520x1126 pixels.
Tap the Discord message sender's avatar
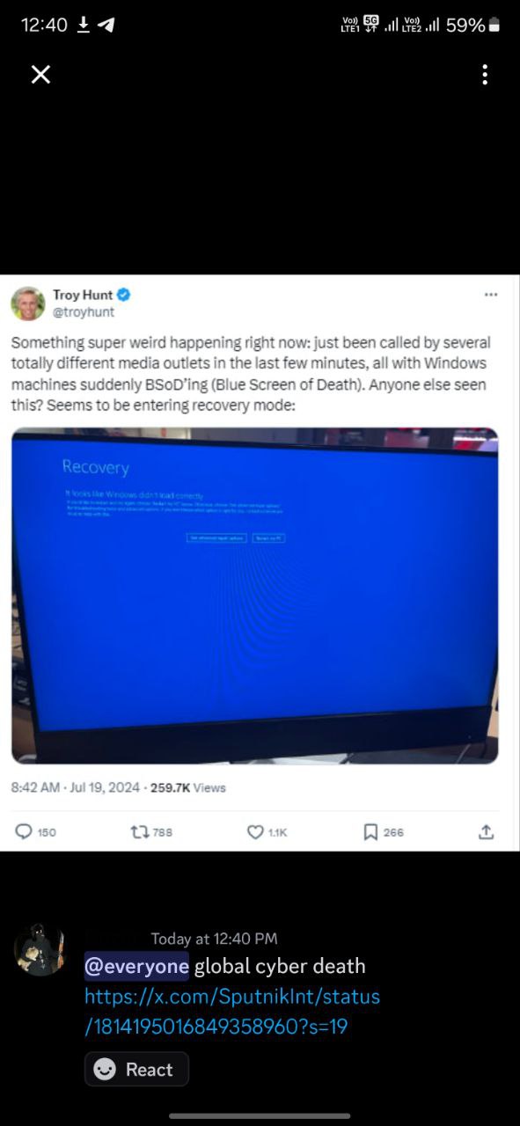pos(40,950)
